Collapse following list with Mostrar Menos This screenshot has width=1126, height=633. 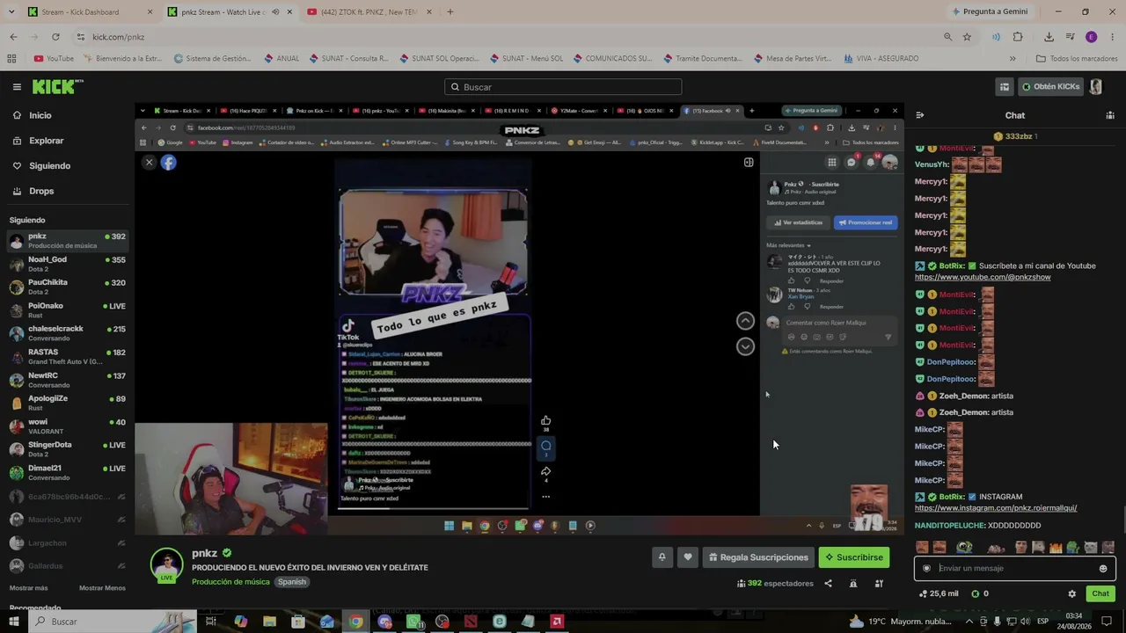point(102,588)
